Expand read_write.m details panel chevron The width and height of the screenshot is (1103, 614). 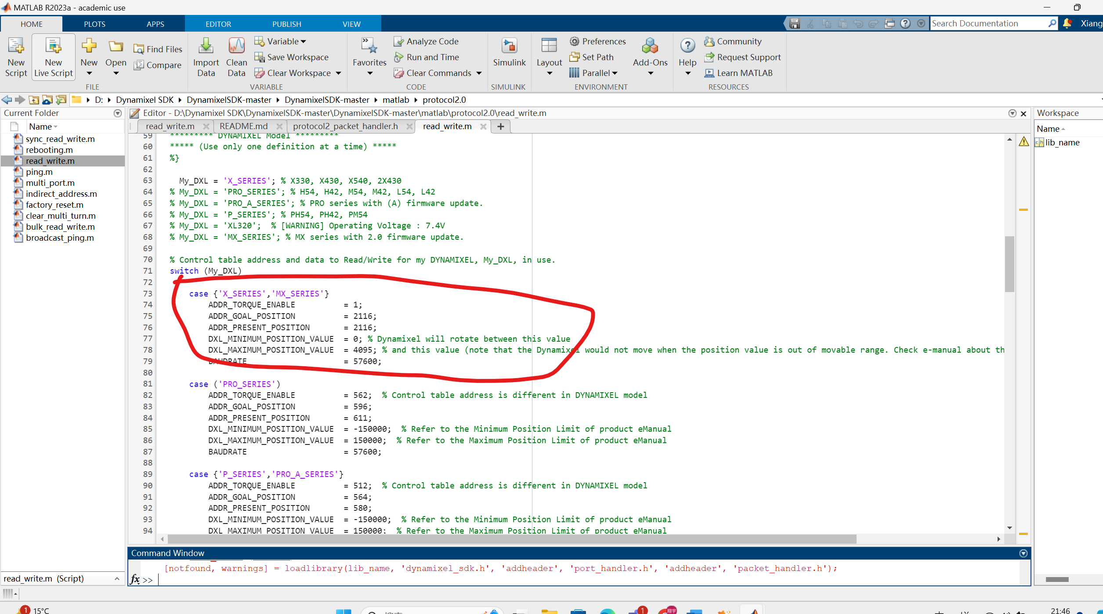(x=117, y=578)
